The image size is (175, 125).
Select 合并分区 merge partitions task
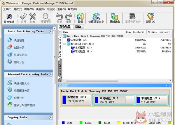coord(16,98)
